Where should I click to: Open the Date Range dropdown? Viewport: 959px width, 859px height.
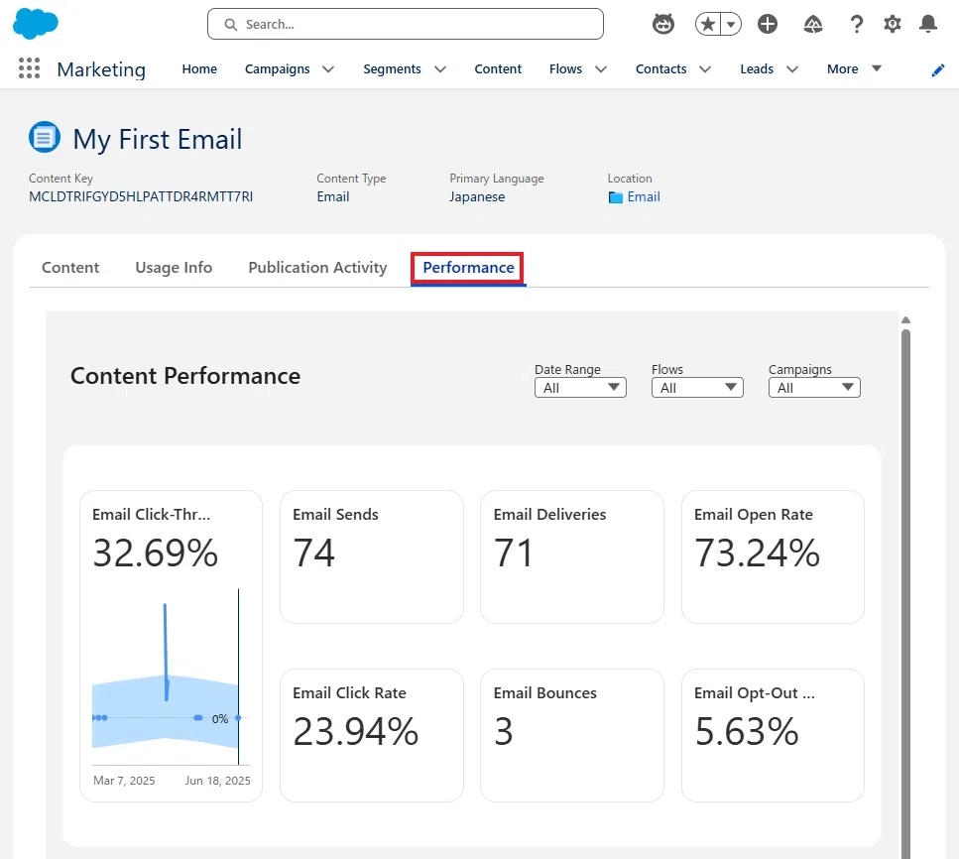(580, 387)
